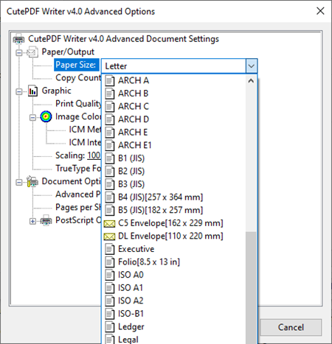
Task: Click the page icon beside B1 (JIS)
Action: point(110,158)
